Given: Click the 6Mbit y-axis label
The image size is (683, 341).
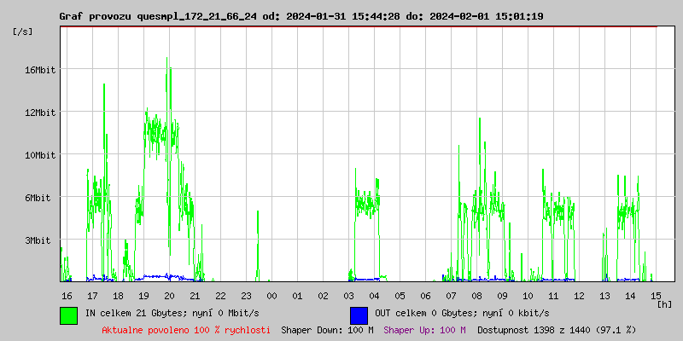Looking at the screenshot, I should [39, 198].
